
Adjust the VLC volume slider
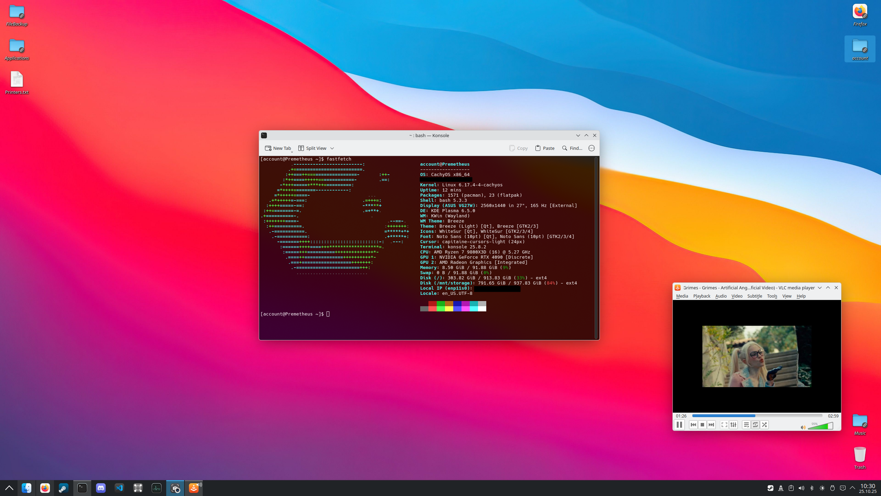[x=820, y=426]
